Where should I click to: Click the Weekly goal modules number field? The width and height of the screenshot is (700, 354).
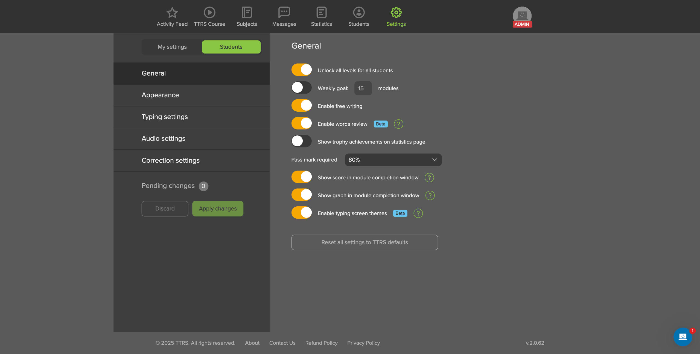(363, 88)
